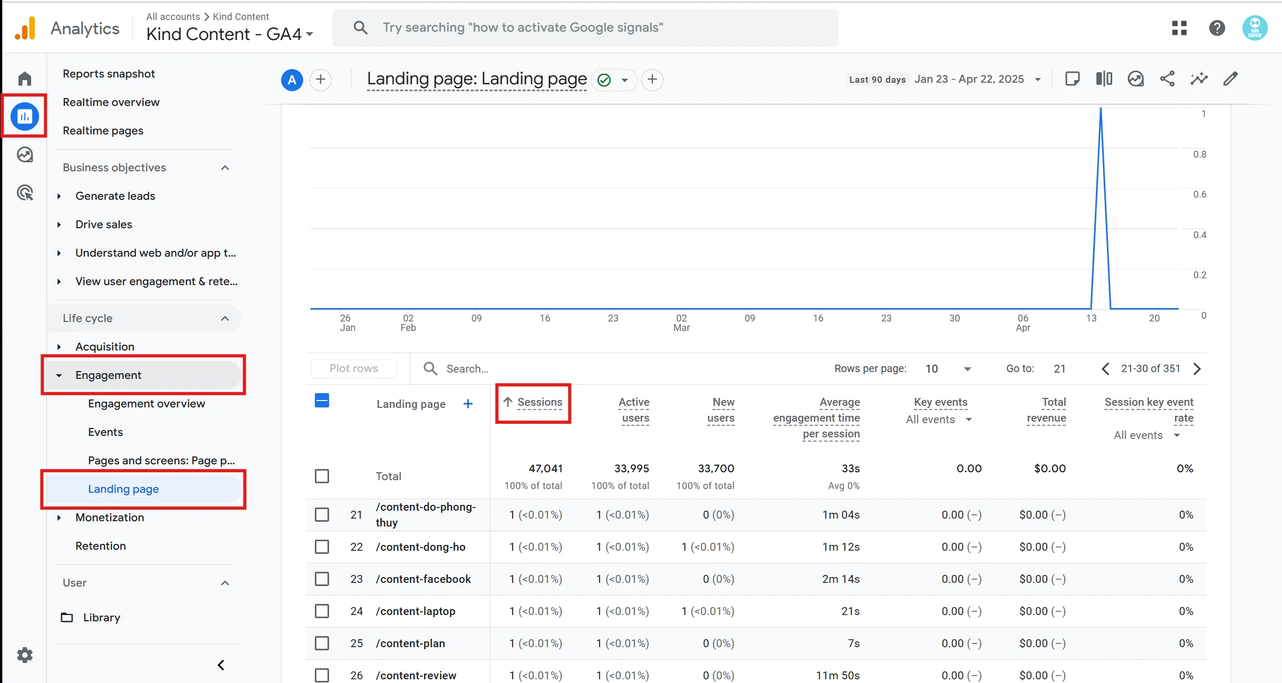Screen dimensions: 1282x683
Task: Check the /content-review row checkbox
Action: [x=322, y=676]
